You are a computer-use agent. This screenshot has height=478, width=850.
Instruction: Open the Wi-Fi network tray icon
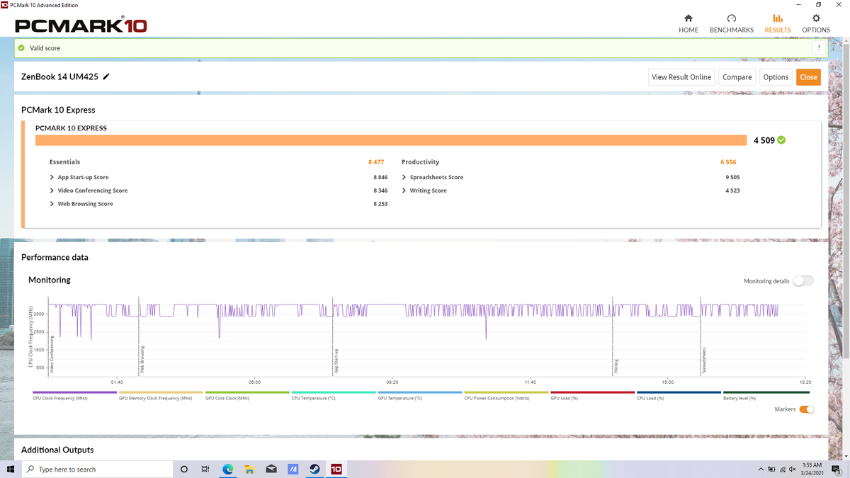coord(782,469)
